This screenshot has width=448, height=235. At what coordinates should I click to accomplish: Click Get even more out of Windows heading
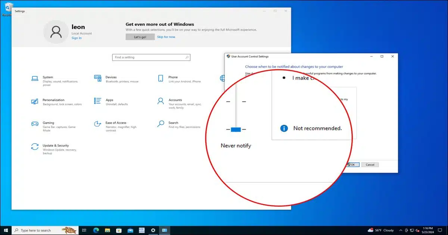pos(160,24)
